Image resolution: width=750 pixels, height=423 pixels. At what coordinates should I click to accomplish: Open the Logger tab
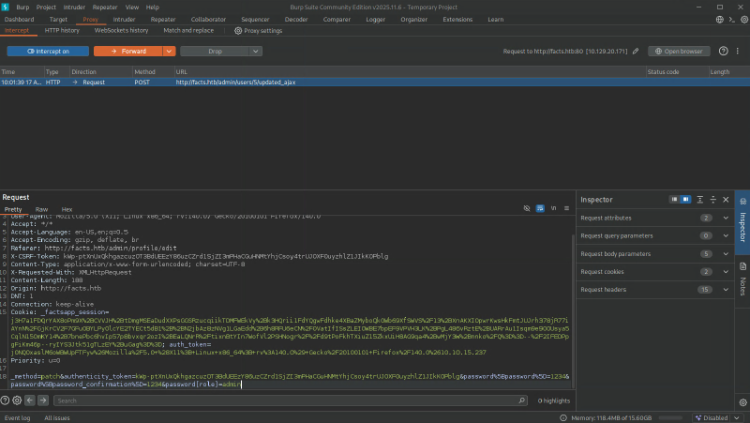point(376,20)
